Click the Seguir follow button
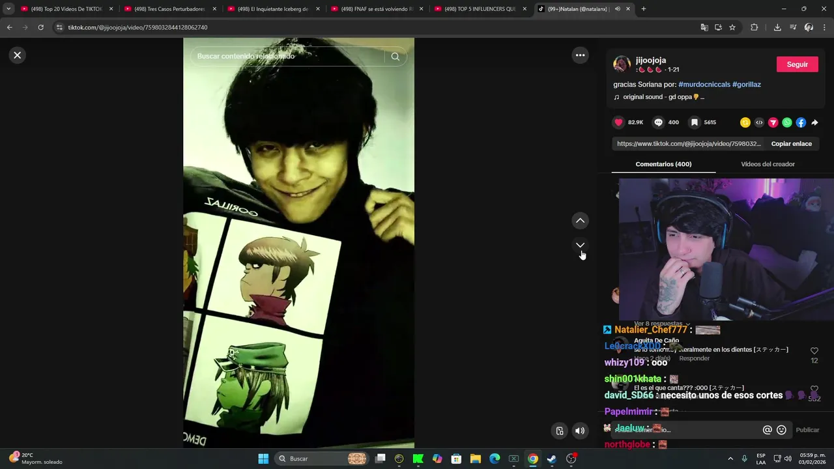Image resolution: width=834 pixels, height=469 pixels. 798,64
